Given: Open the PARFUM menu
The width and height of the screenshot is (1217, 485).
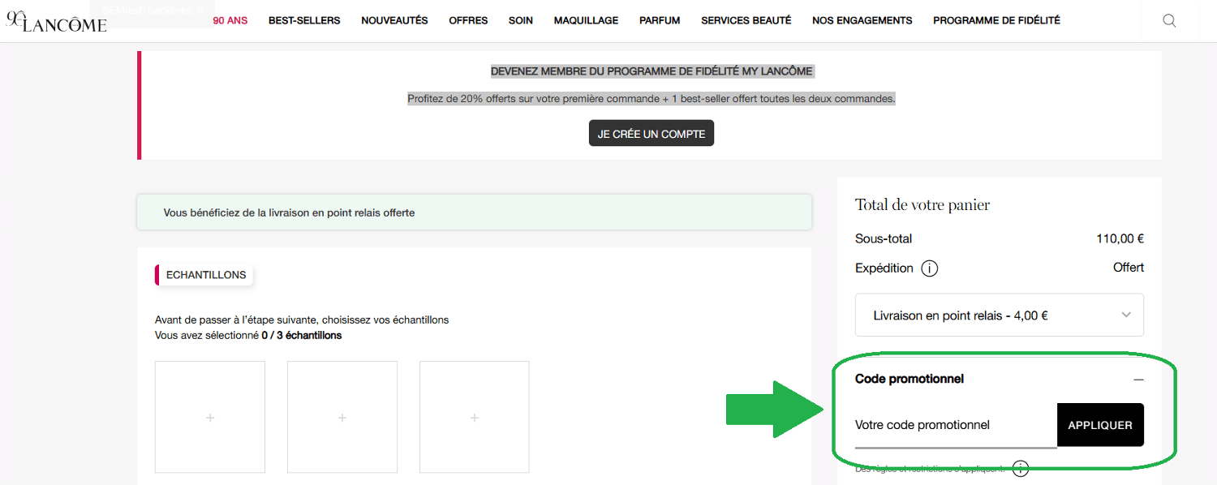Looking at the screenshot, I should click(x=660, y=21).
